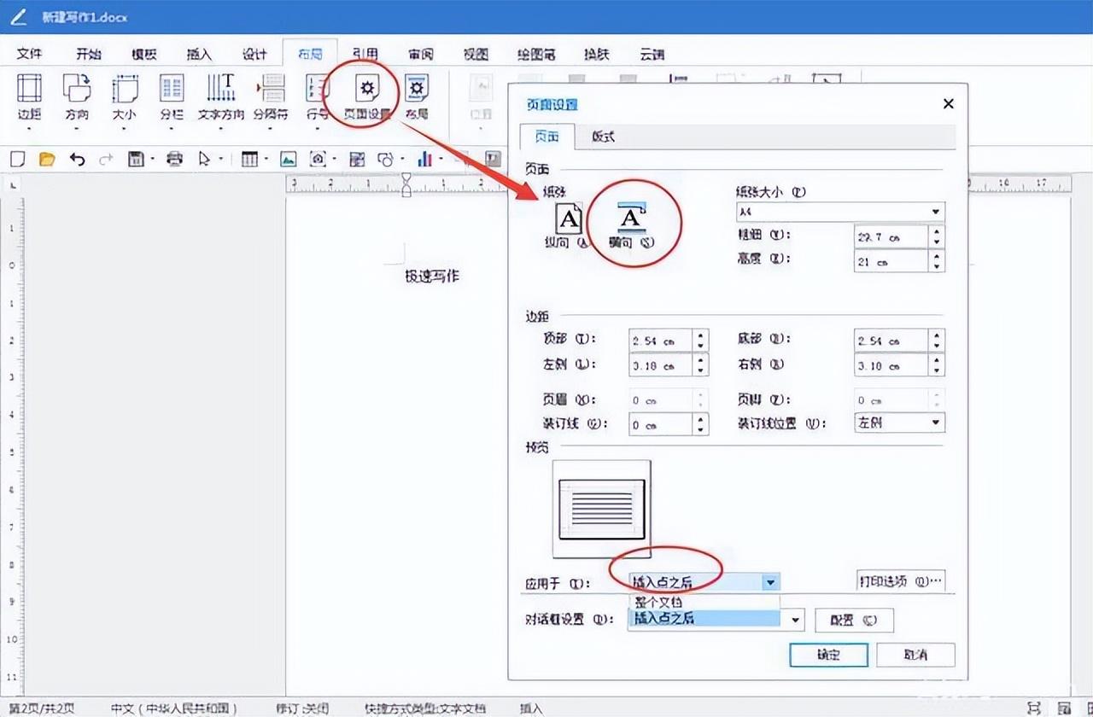This screenshot has height=717, width=1093.
Task: Adjust the 装订线 0 cm stepper arrows
Action: tap(701, 424)
